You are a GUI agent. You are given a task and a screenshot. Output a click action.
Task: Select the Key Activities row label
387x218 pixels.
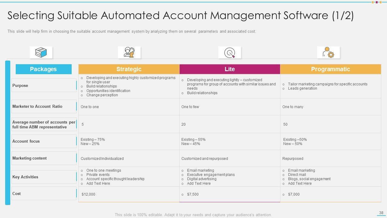tap(44, 177)
